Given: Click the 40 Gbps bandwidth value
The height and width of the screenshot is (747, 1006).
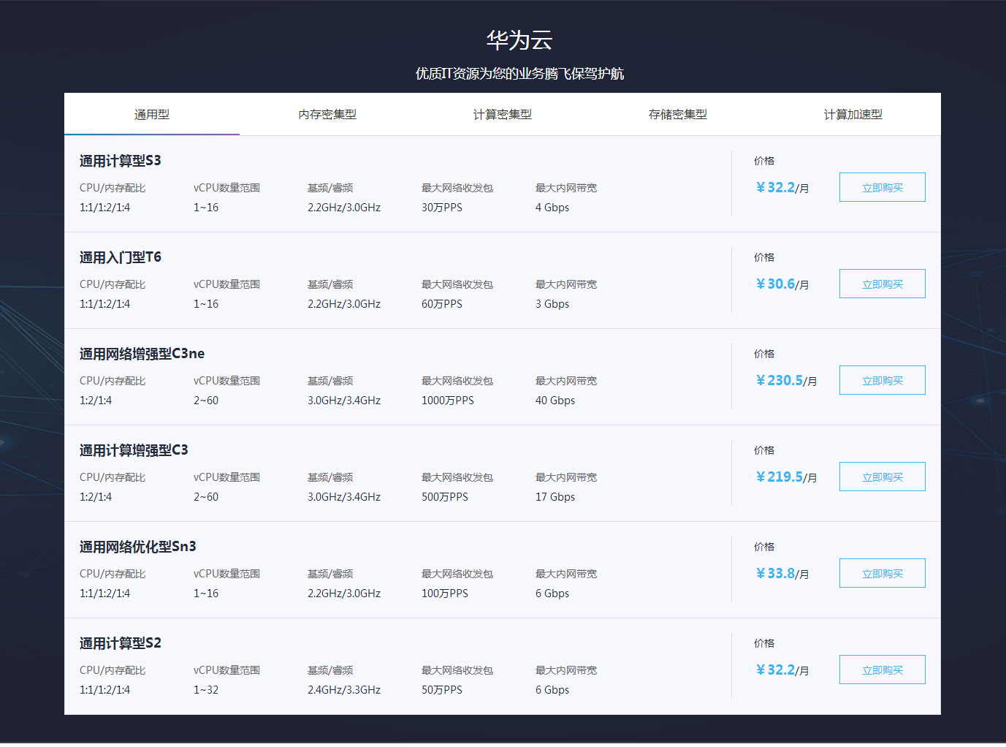Looking at the screenshot, I should [555, 401].
